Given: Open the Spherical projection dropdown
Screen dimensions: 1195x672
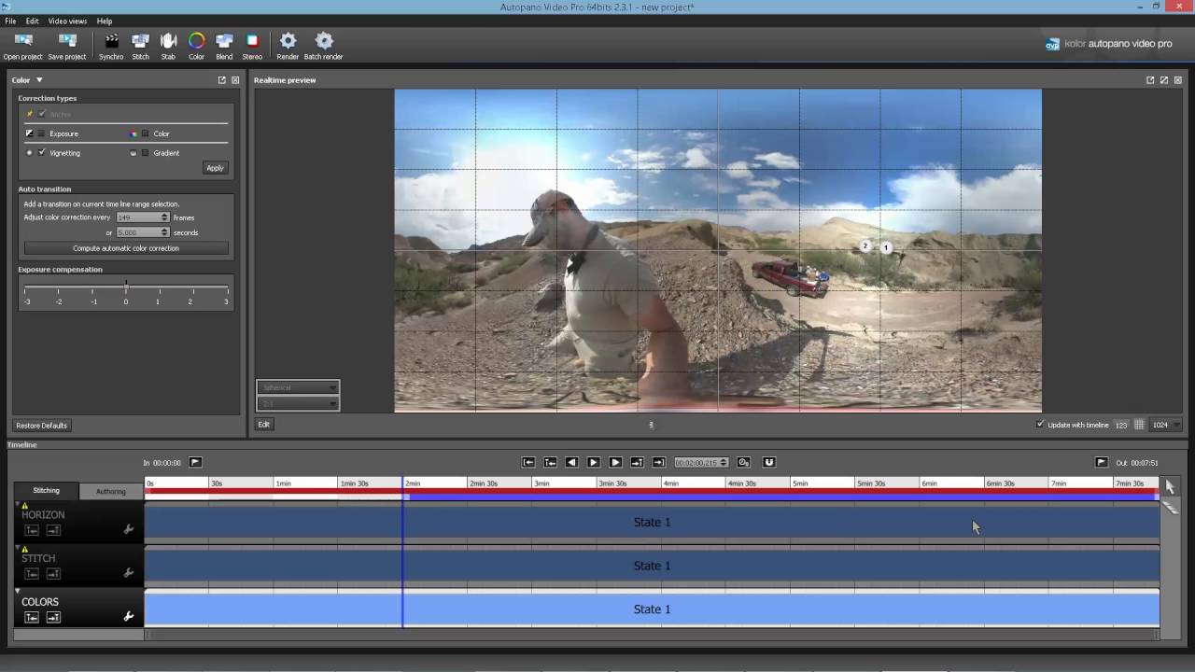Looking at the screenshot, I should (298, 387).
